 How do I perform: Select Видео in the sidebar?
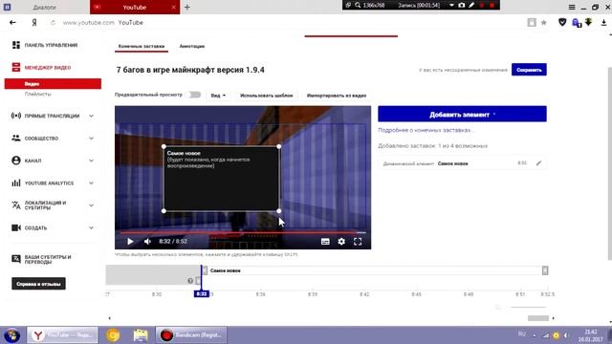pyautogui.click(x=53, y=84)
